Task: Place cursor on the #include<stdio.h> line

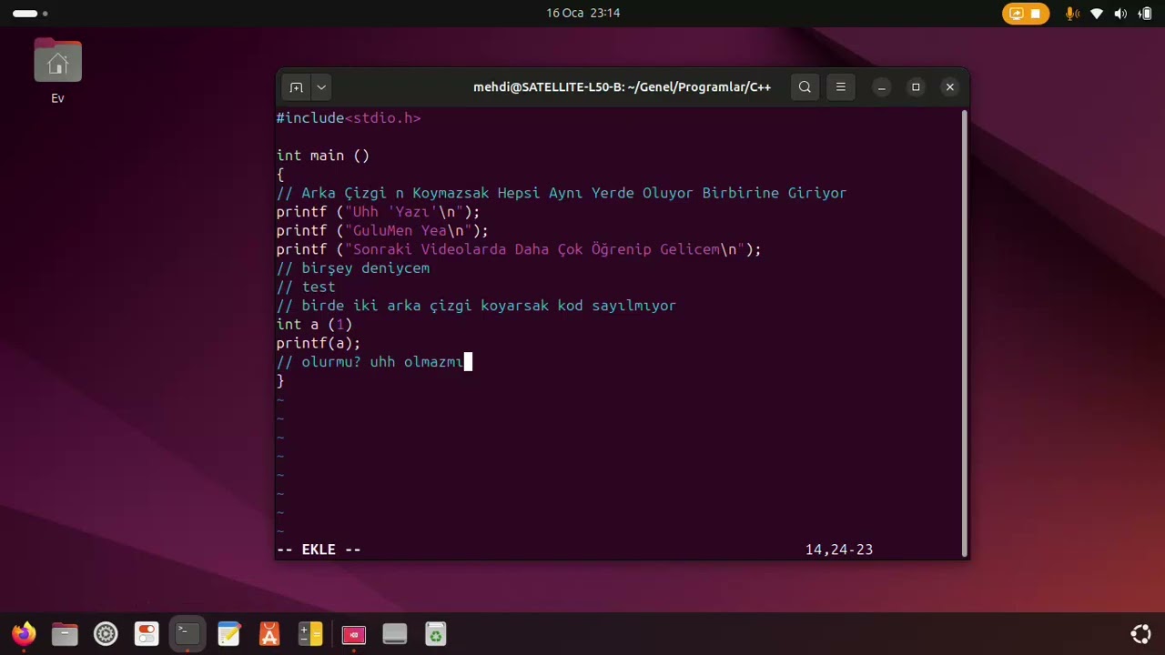Action: pyautogui.click(x=349, y=118)
